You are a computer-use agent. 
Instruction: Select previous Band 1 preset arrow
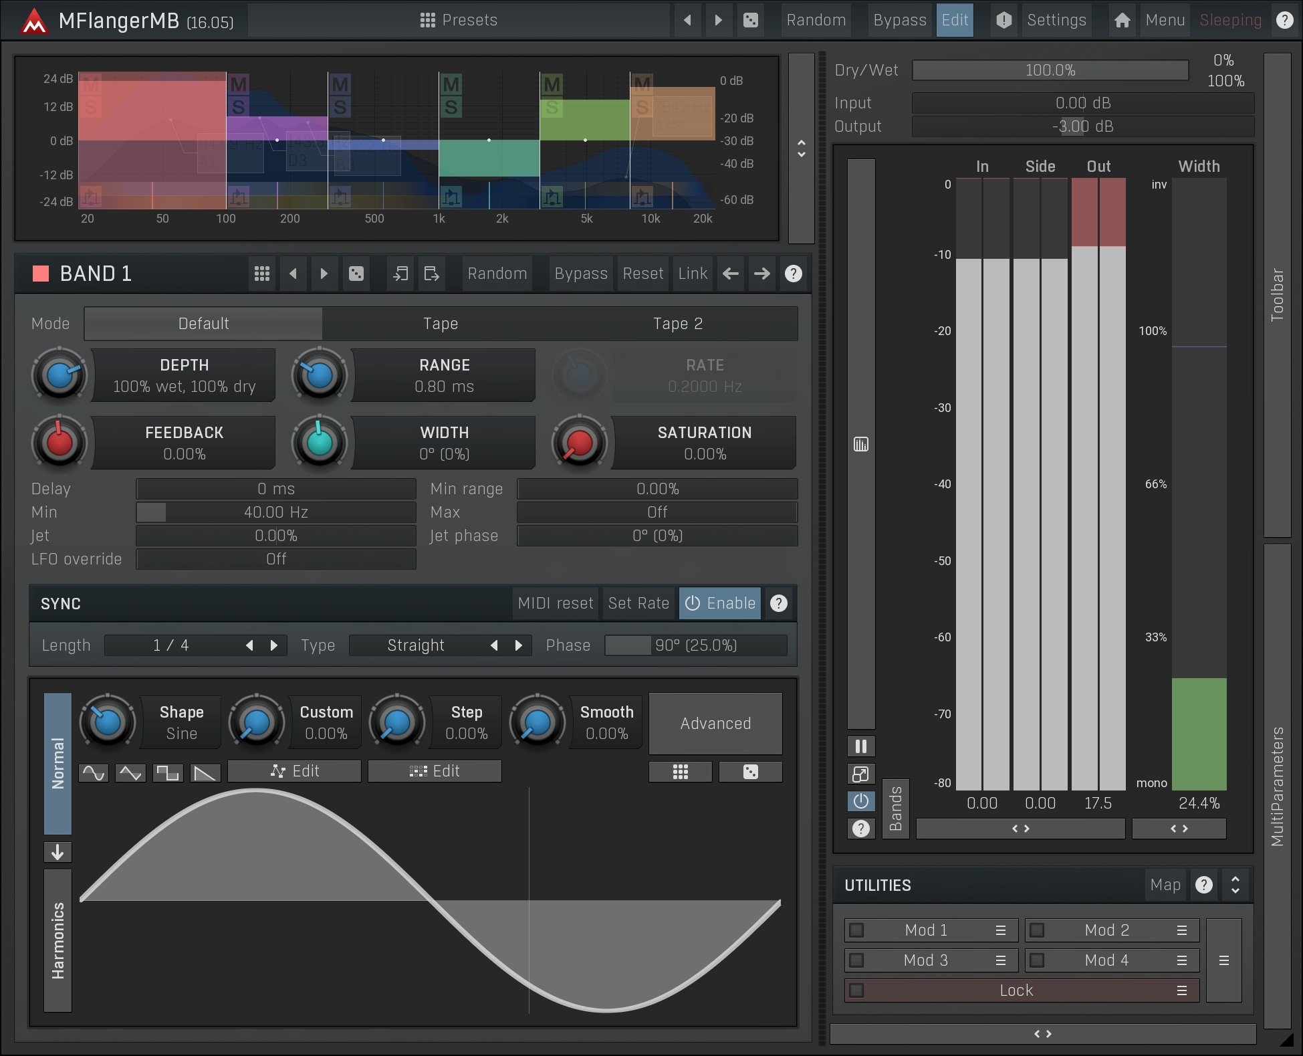click(x=293, y=274)
